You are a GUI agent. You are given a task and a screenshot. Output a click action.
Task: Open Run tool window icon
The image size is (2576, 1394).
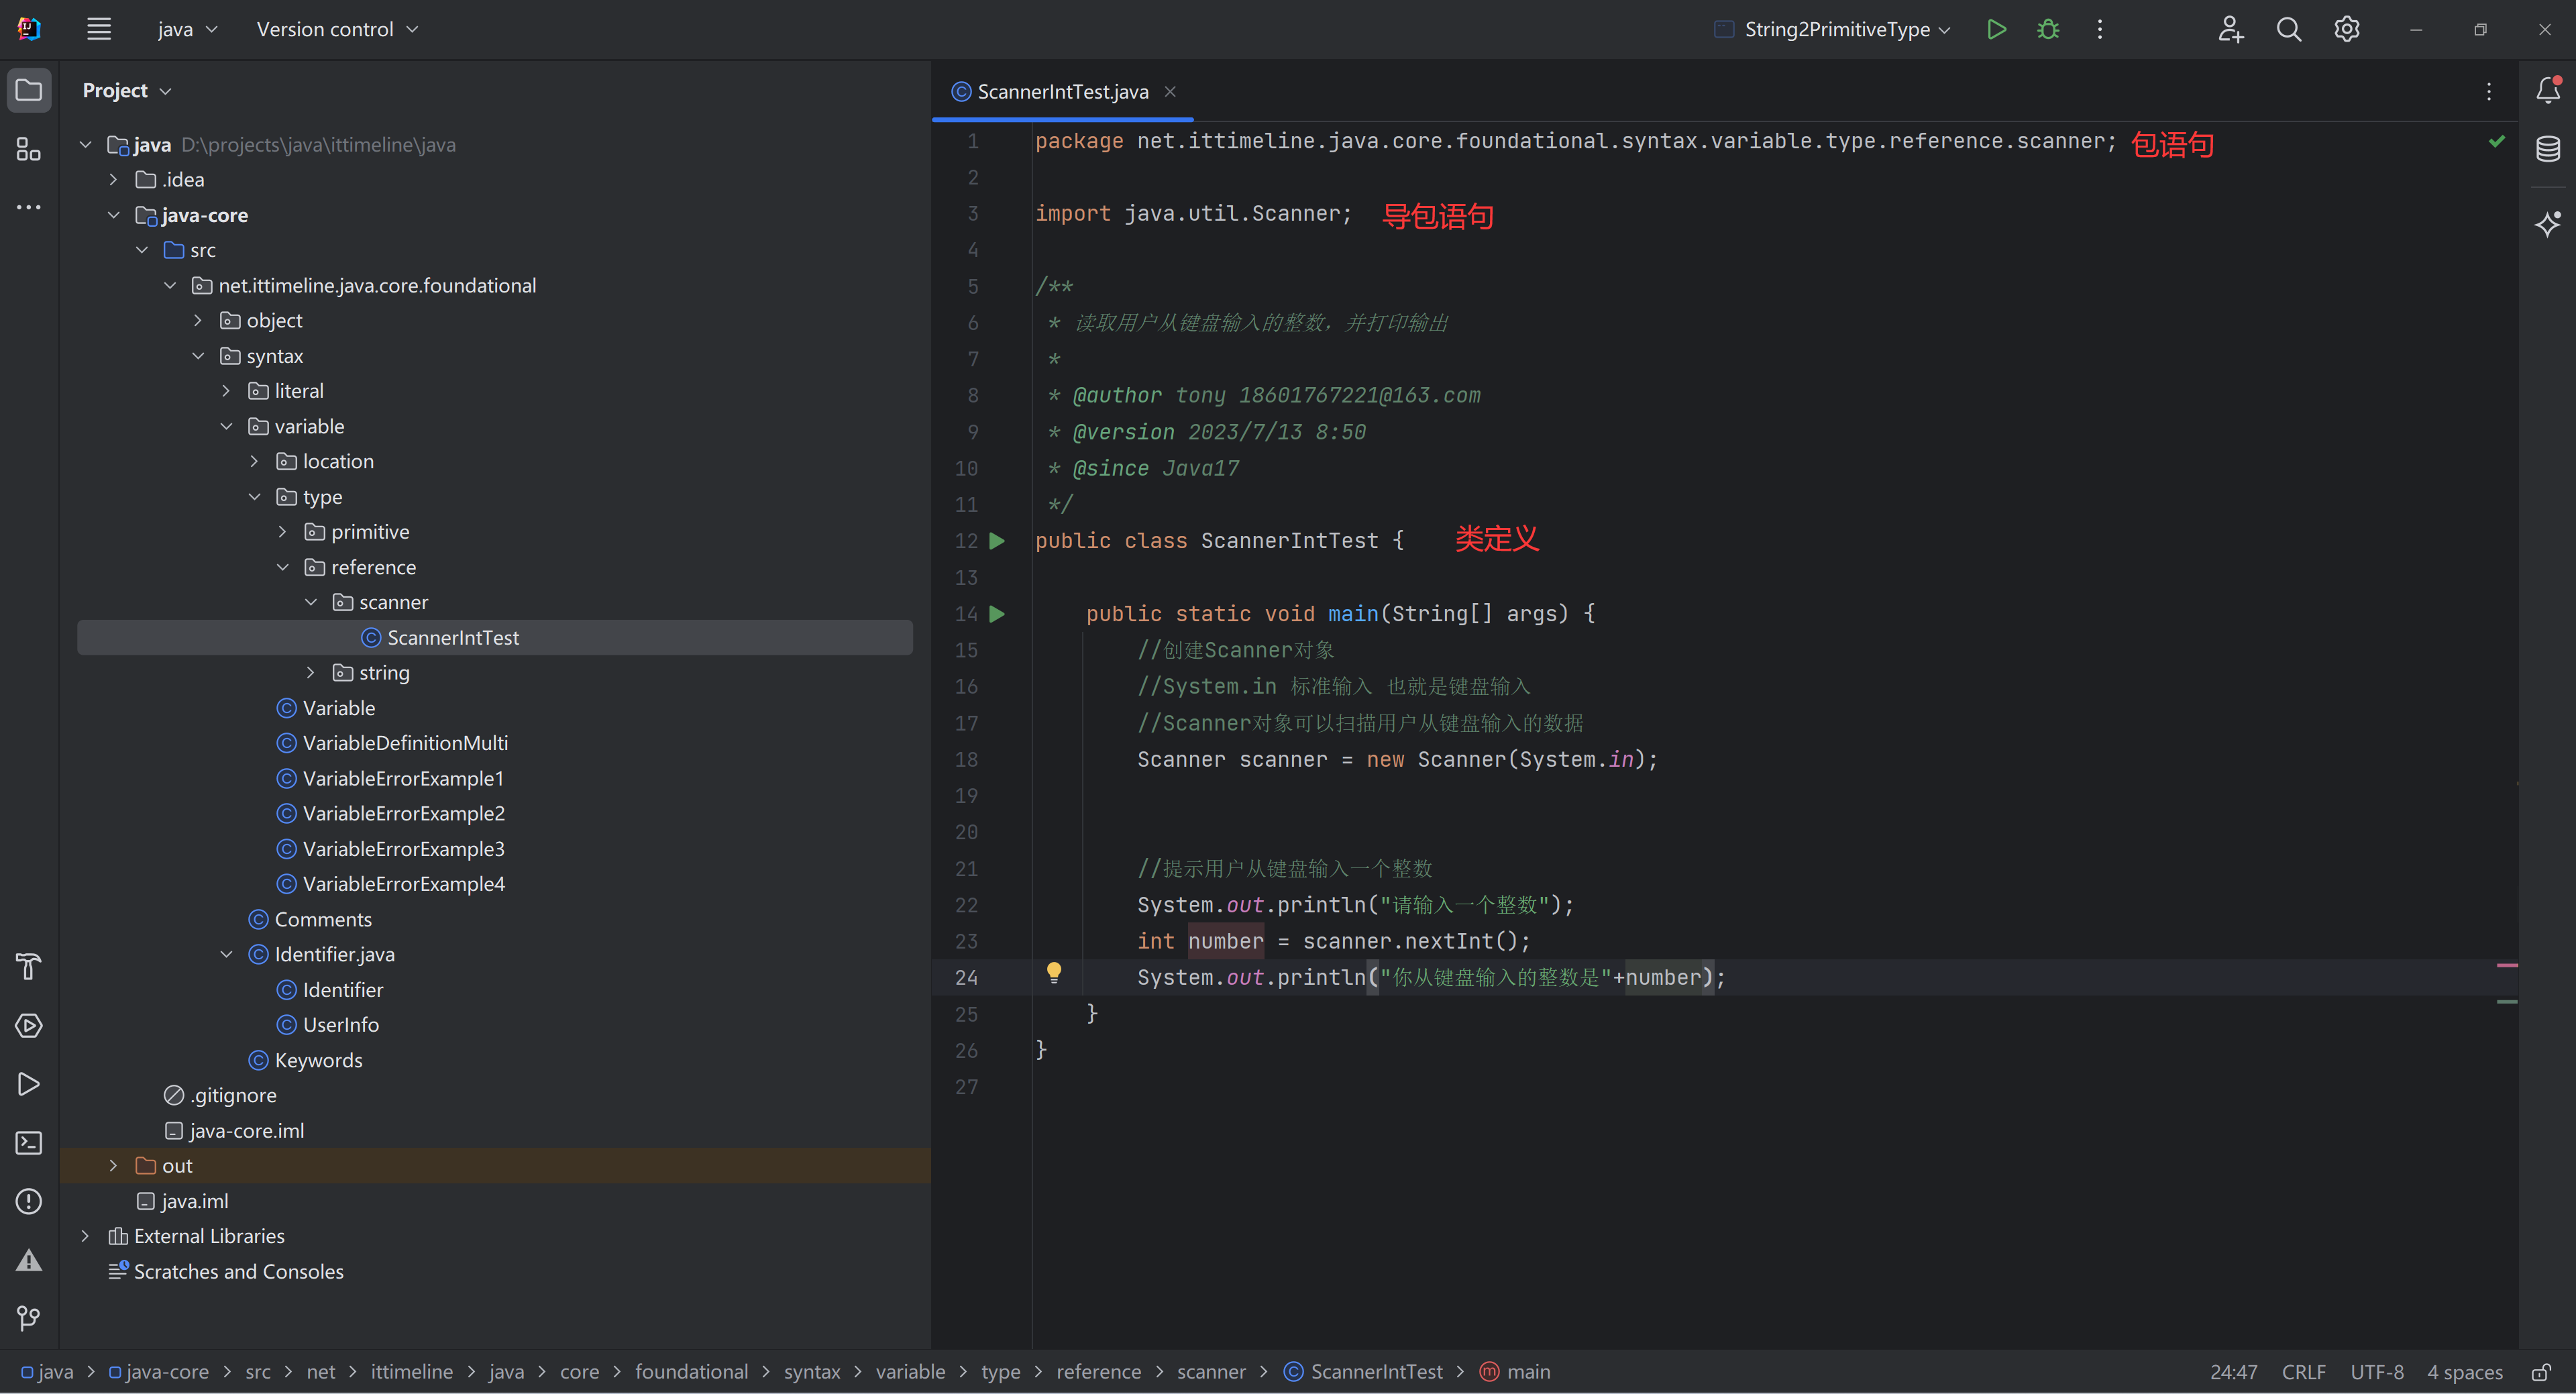point(29,1084)
